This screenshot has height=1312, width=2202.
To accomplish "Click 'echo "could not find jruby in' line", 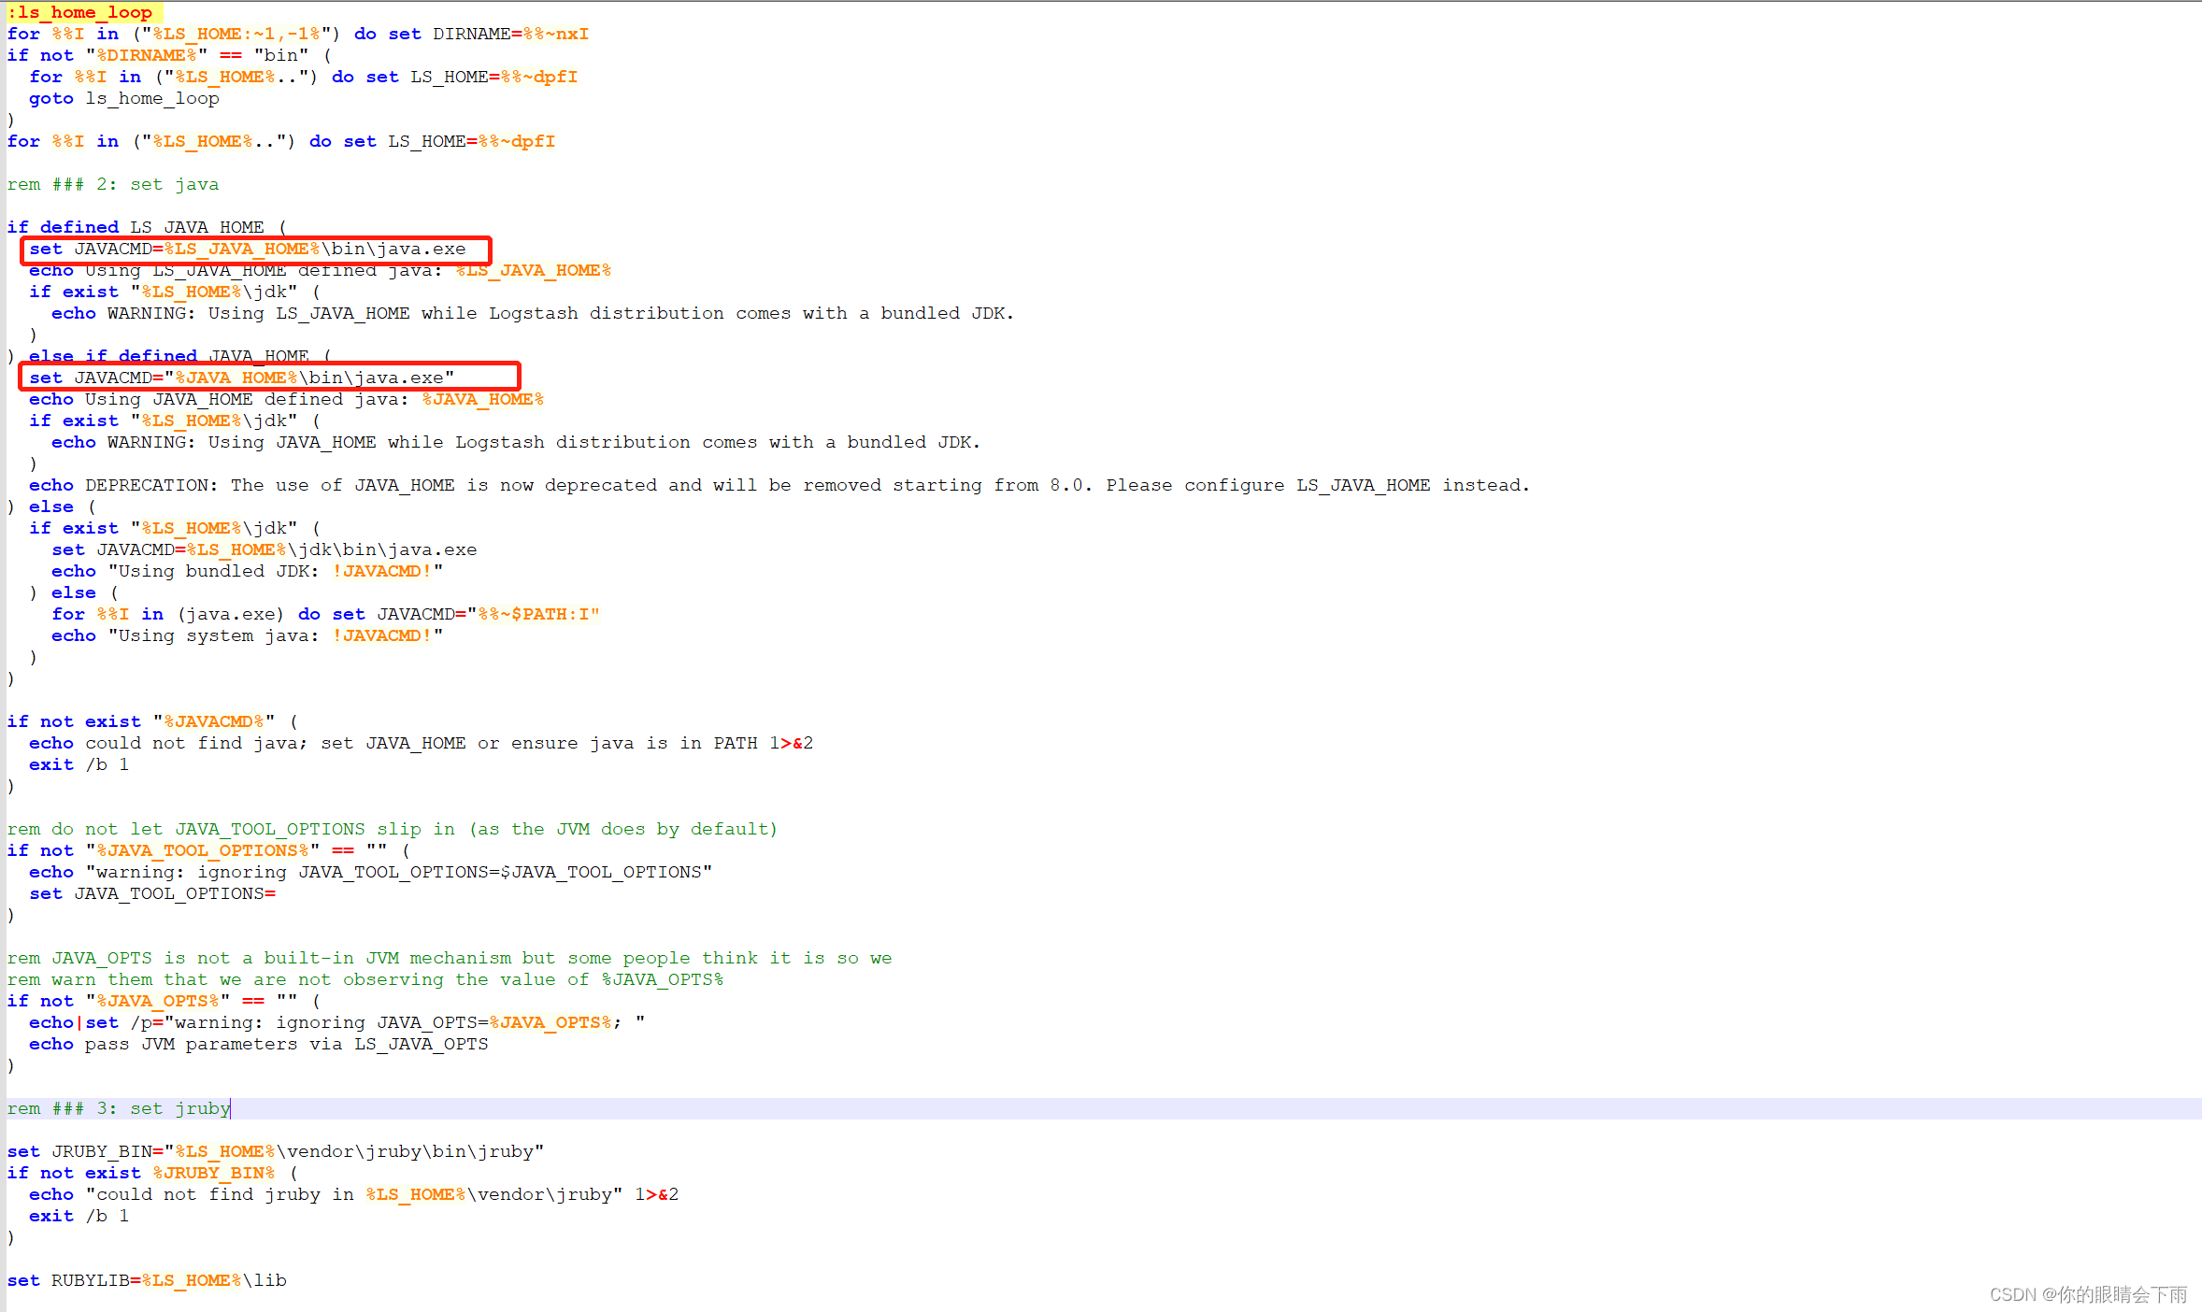I will (x=354, y=1194).
